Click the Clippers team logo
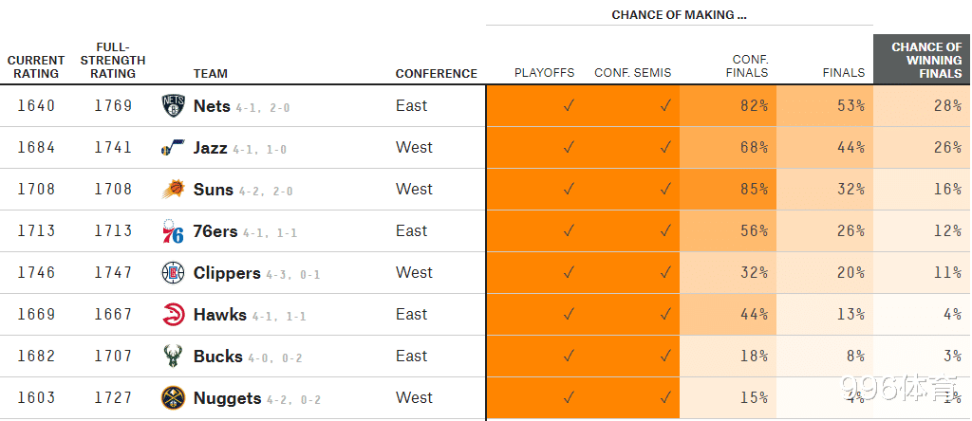 point(173,273)
